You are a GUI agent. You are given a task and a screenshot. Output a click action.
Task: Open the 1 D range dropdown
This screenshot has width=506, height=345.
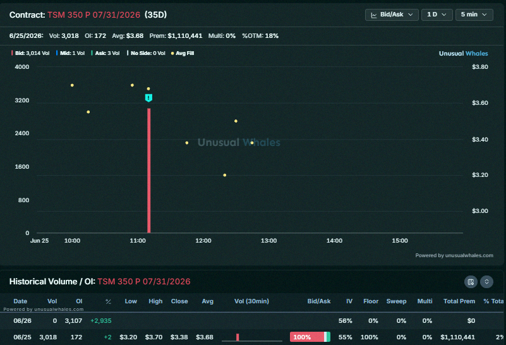[x=437, y=15]
